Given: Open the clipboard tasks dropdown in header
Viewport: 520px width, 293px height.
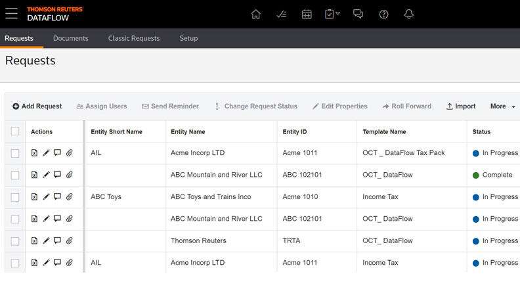Looking at the screenshot, I should 332,14.
